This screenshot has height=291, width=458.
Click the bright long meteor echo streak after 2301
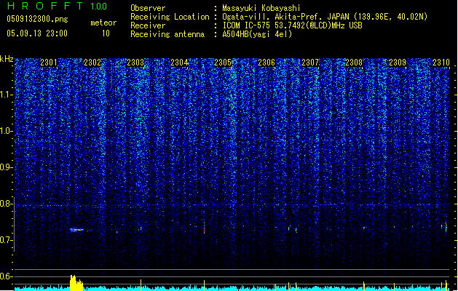tap(77, 230)
